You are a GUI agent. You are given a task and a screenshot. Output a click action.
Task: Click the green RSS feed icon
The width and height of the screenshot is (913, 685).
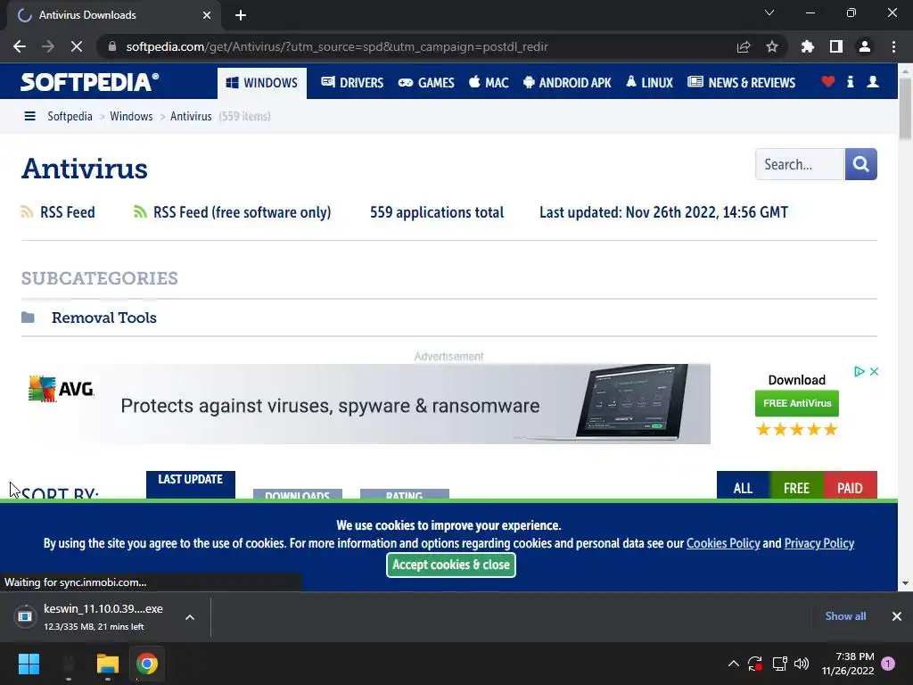pos(140,212)
